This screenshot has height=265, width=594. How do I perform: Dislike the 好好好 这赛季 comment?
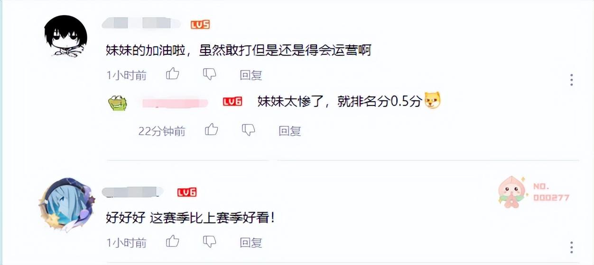click(209, 242)
